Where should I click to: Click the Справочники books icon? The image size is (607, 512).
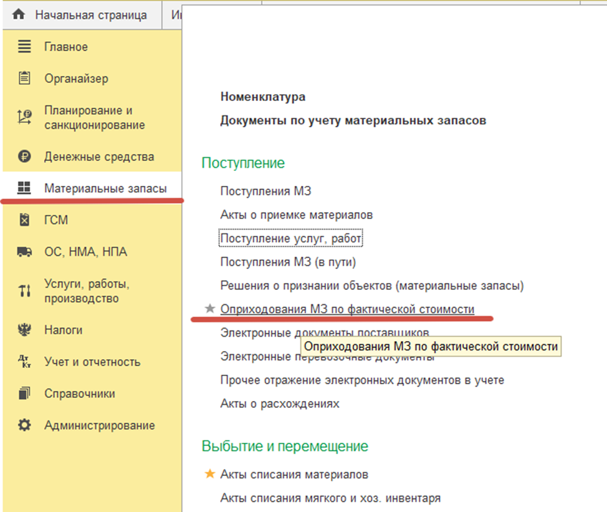(24, 393)
